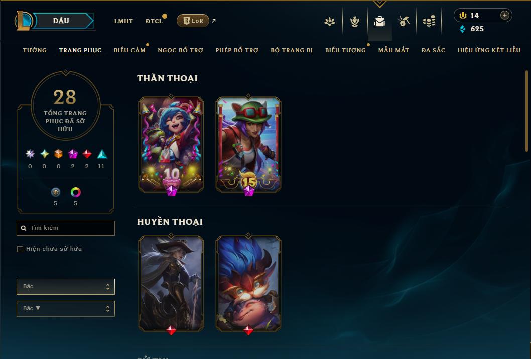Click the League of Legends logo
Screen dimensions: 531x359
pos(23,21)
